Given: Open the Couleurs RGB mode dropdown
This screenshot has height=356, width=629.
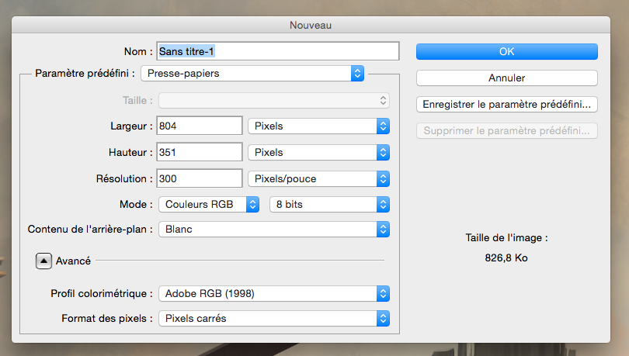Looking at the screenshot, I should point(208,205).
